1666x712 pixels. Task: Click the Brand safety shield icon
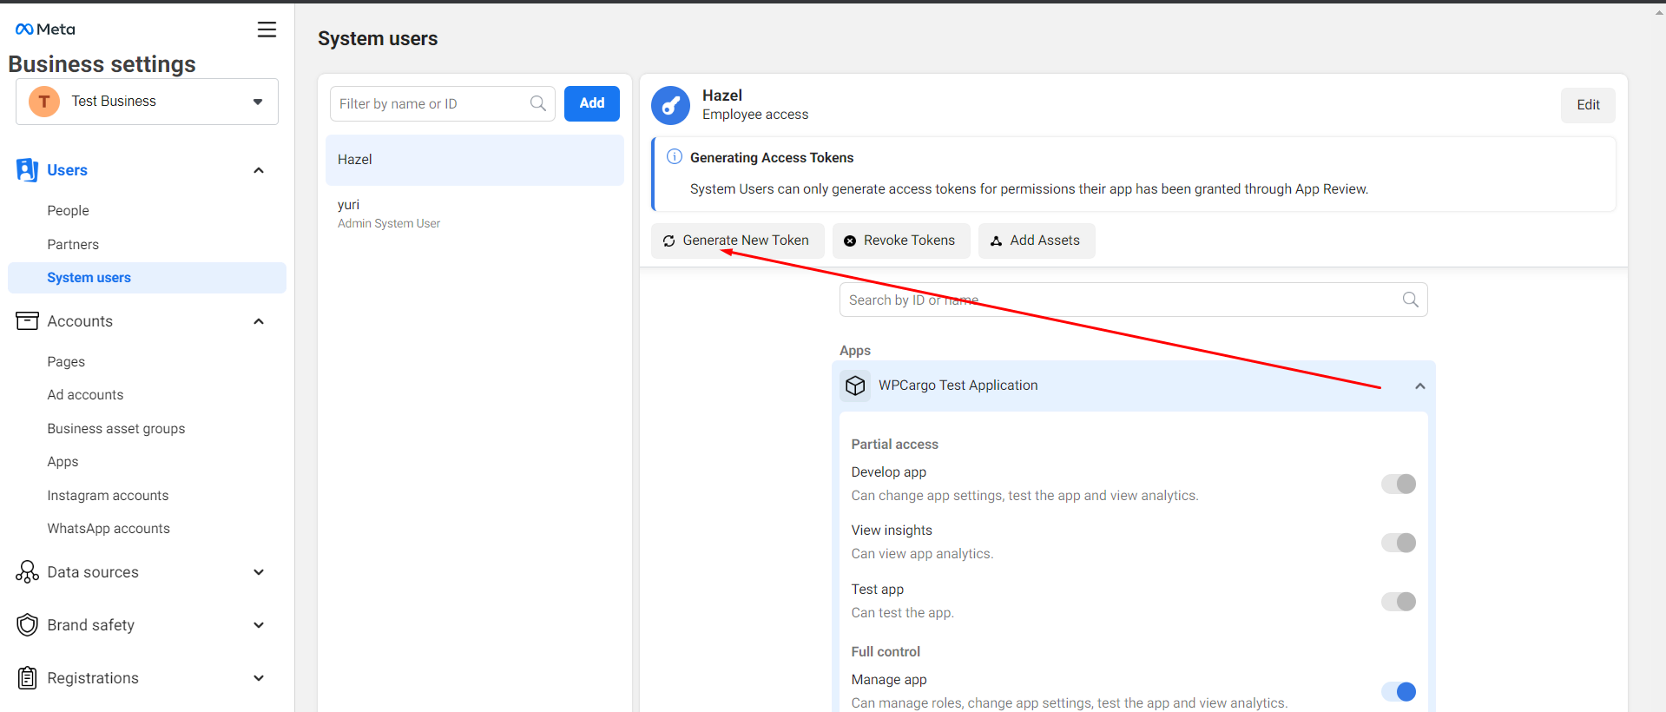28,625
